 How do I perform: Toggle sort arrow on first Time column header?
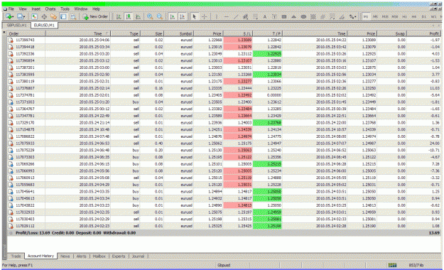click(x=107, y=33)
